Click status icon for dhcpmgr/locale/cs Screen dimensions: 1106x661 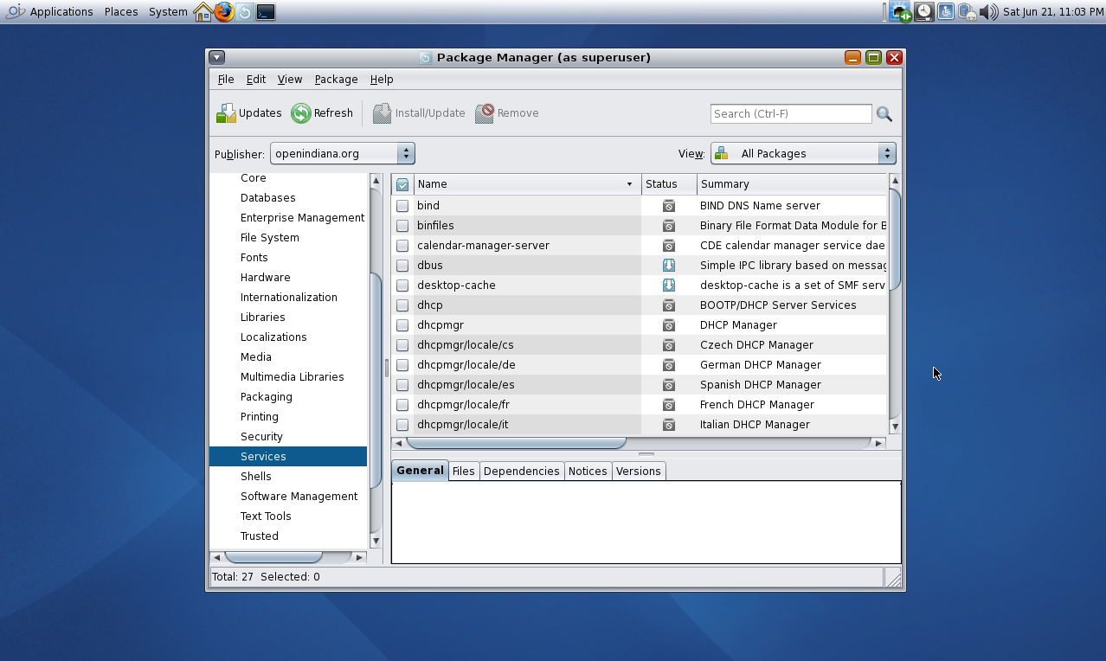coord(669,345)
